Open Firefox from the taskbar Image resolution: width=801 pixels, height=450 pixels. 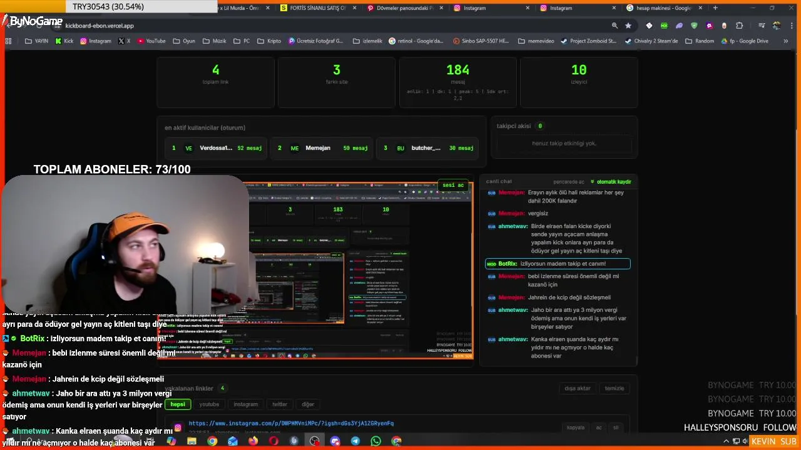tap(253, 441)
